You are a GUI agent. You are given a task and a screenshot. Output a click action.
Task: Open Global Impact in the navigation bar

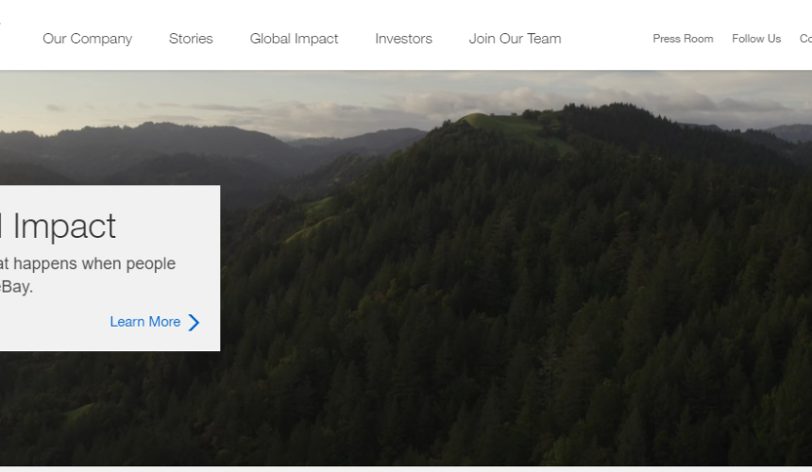coord(294,39)
